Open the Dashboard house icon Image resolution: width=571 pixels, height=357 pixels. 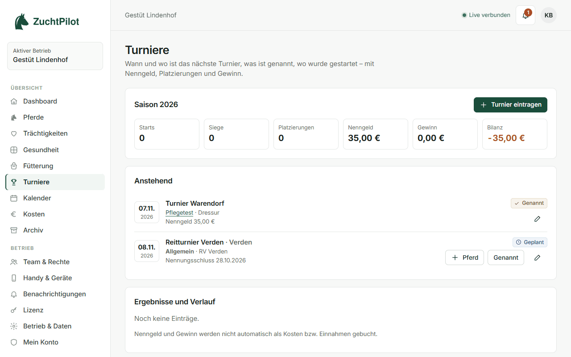(x=14, y=101)
